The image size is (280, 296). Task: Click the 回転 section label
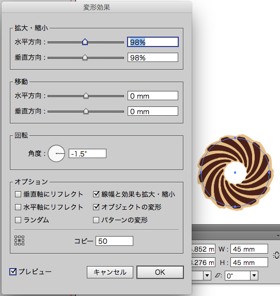click(x=21, y=135)
